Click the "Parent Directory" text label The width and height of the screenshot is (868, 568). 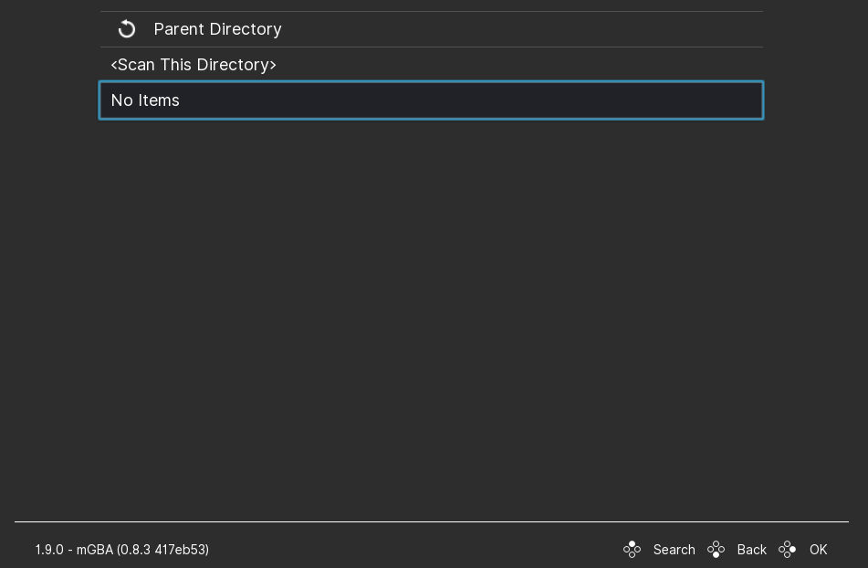(x=217, y=29)
